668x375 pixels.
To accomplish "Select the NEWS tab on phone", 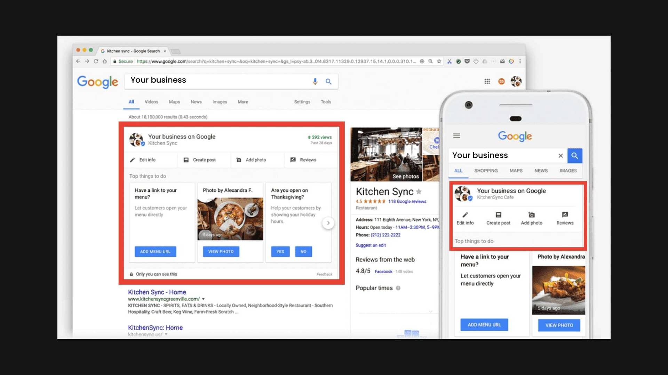I will 541,171.
